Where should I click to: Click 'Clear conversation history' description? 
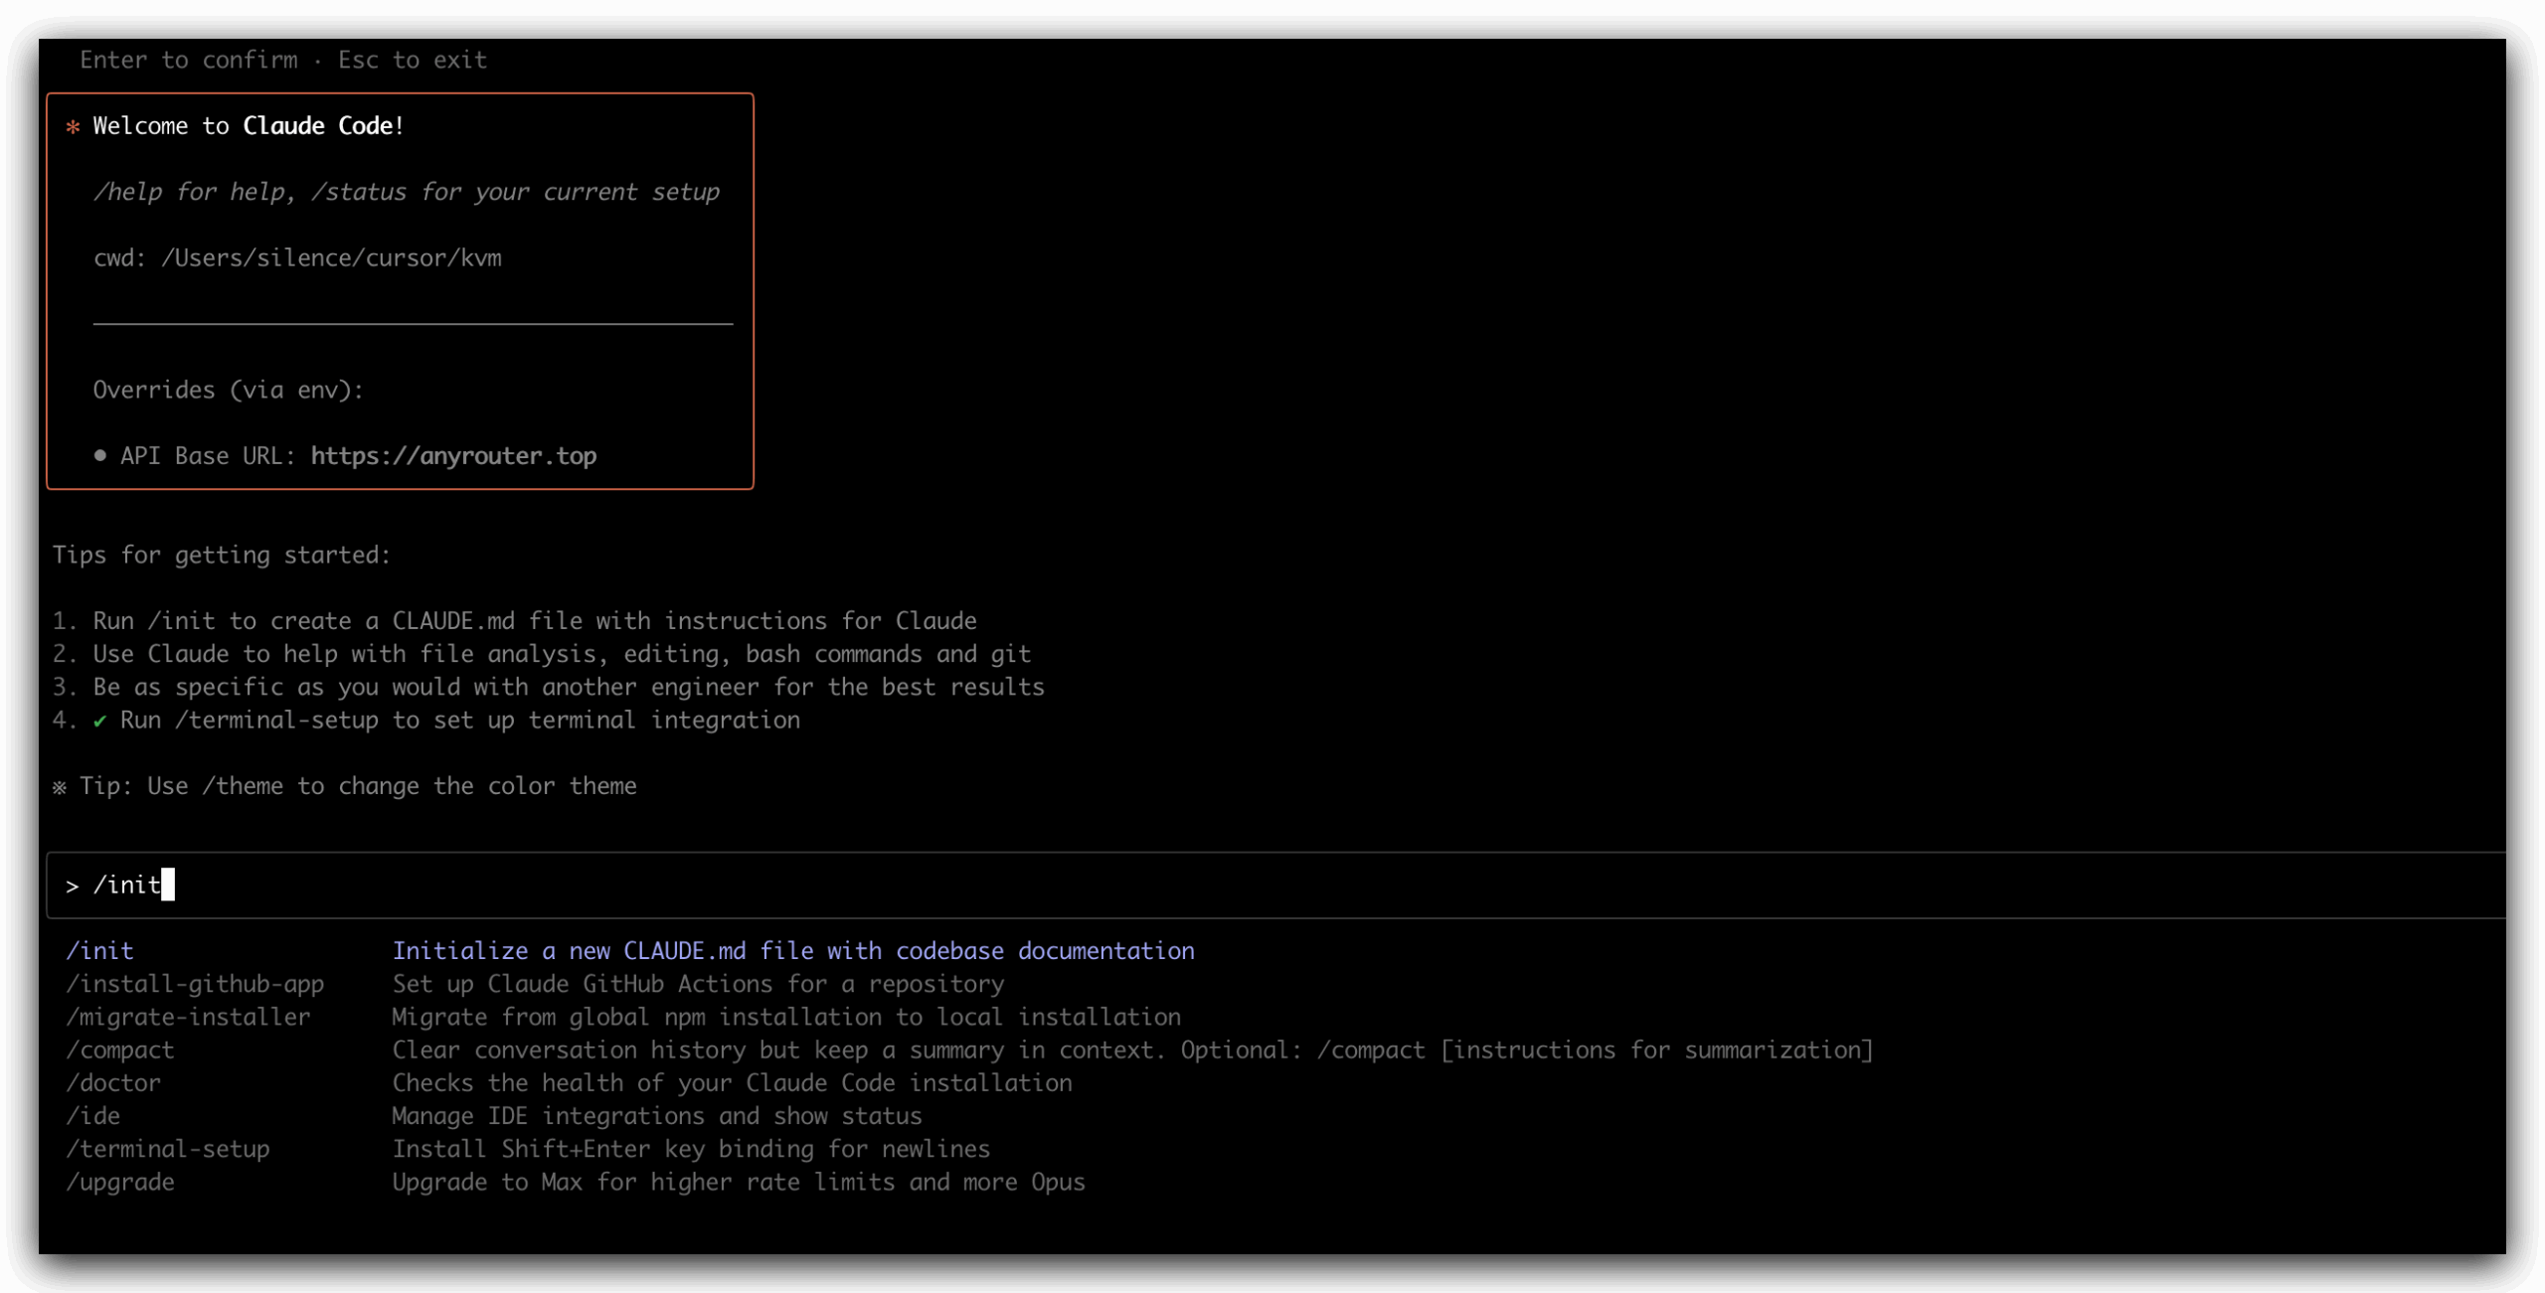pos(1132,1050)
